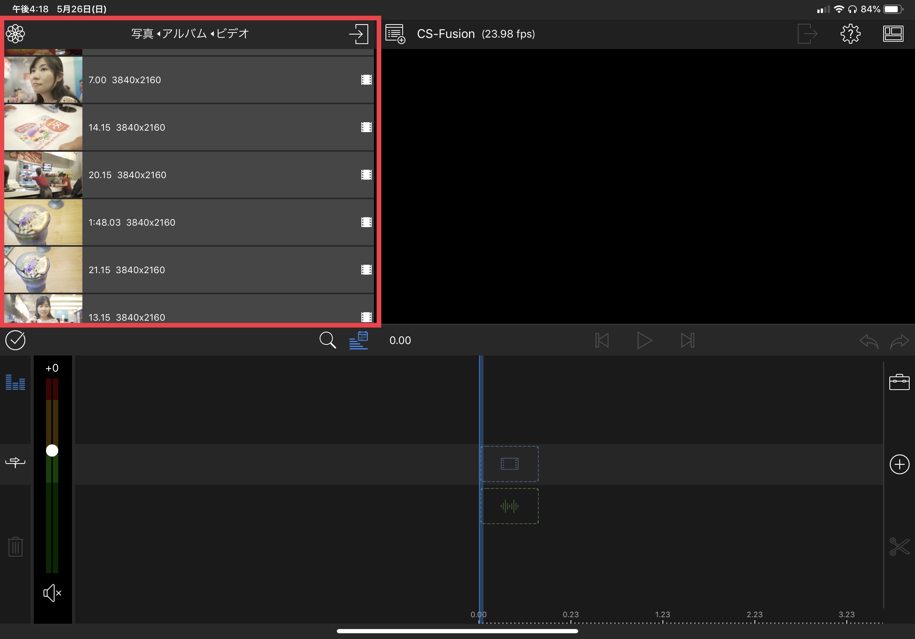Toggle the timeline date view icon
Image resolution: width=915 pixels, height=639 pixels.
pos(358,340)
